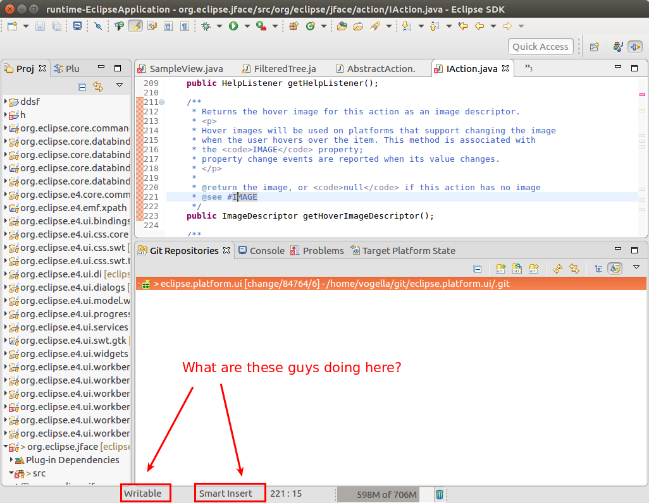Click the Debug bug icon

[206, 26]
